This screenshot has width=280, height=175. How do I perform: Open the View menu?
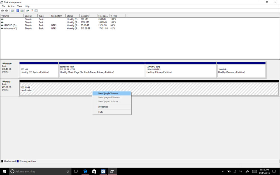click(19, 6)
